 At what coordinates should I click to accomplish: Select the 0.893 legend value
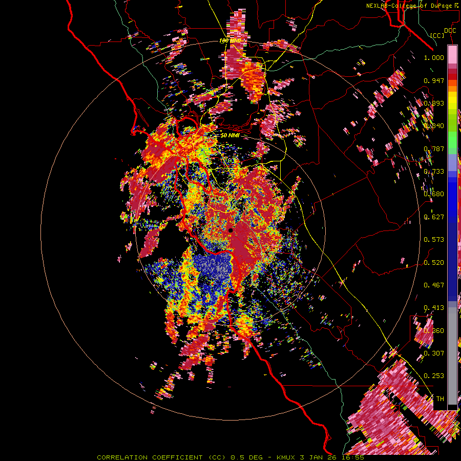coord(434,103)
